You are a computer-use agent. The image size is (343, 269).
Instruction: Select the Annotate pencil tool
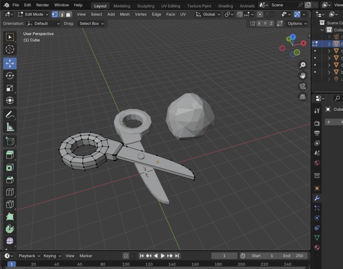coord(9,115)
